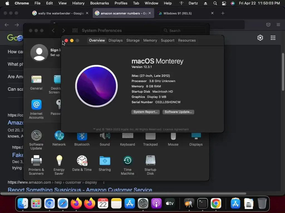This screenshot has height=213, width=285.
Task: Go back in System Preferences
Action: point(53,31)
